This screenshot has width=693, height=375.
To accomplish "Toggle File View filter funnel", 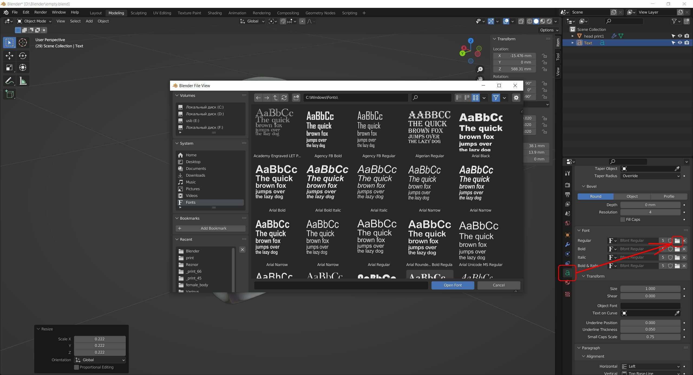I will (x=496, y=98).
